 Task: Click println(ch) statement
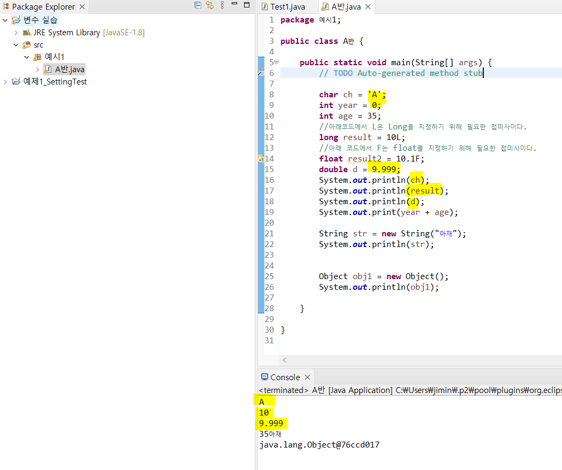(374, 180)
